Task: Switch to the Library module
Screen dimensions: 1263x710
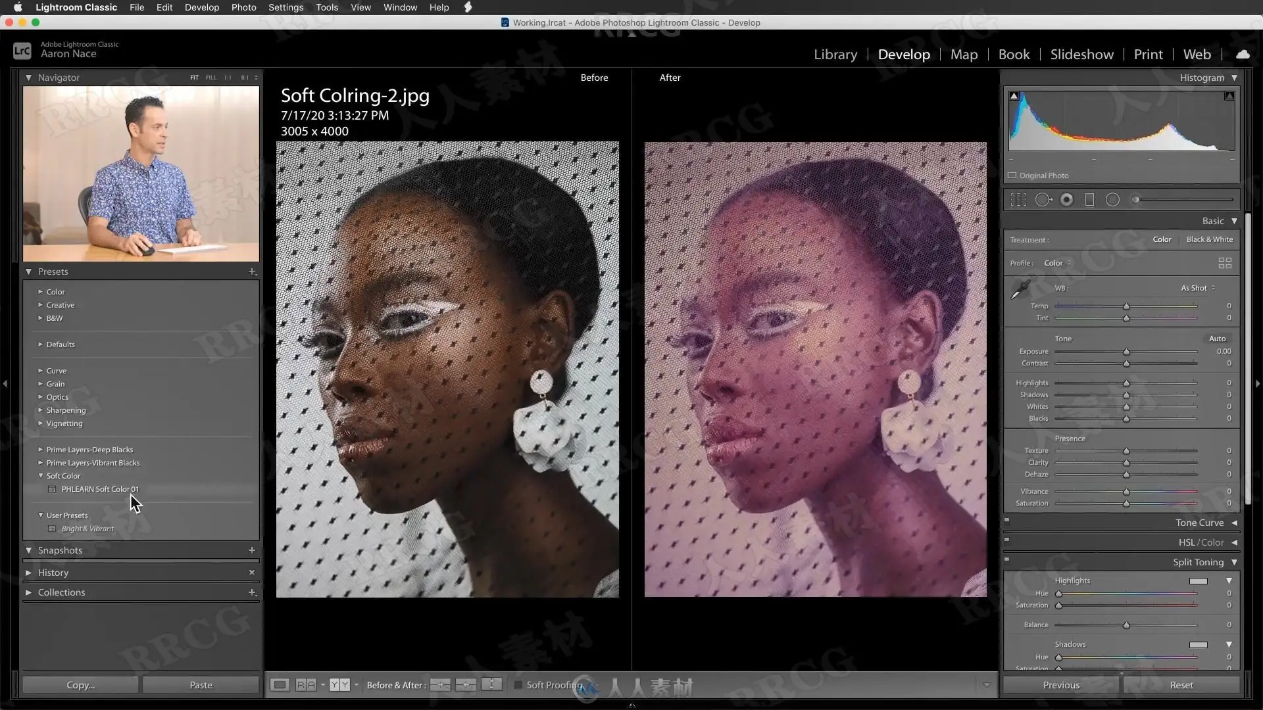Action: 835,55
